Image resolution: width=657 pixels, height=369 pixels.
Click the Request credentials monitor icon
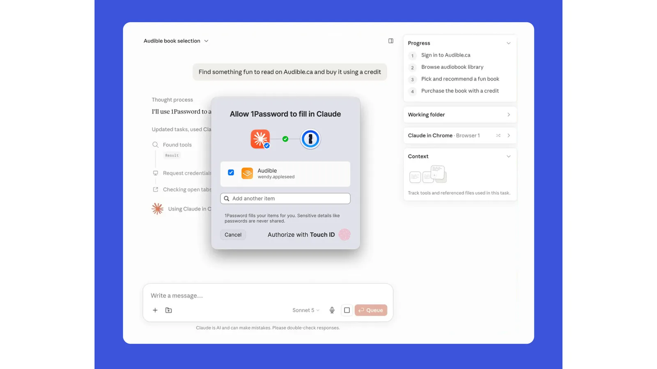[155, 173]
